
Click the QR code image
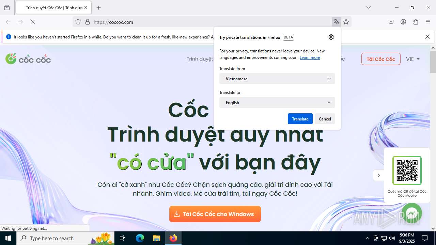(x=407, y=170)
